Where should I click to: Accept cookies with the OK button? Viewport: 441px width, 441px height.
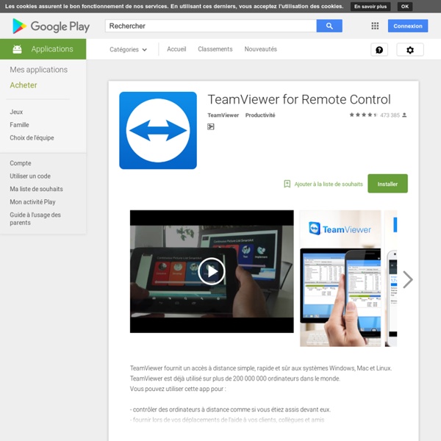click(405, 7)
